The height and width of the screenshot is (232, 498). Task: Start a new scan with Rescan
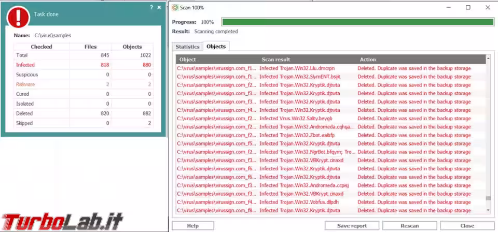tap(409, 226)
